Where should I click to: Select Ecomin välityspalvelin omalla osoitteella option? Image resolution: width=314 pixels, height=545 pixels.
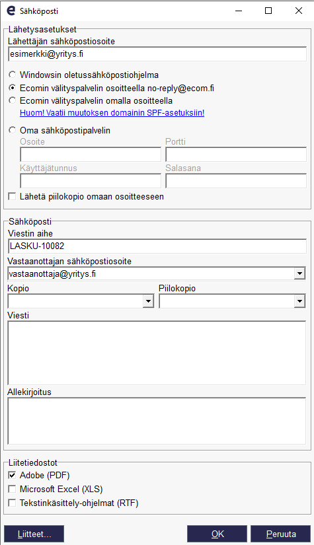pyautogui.click(x=12, y=101)
